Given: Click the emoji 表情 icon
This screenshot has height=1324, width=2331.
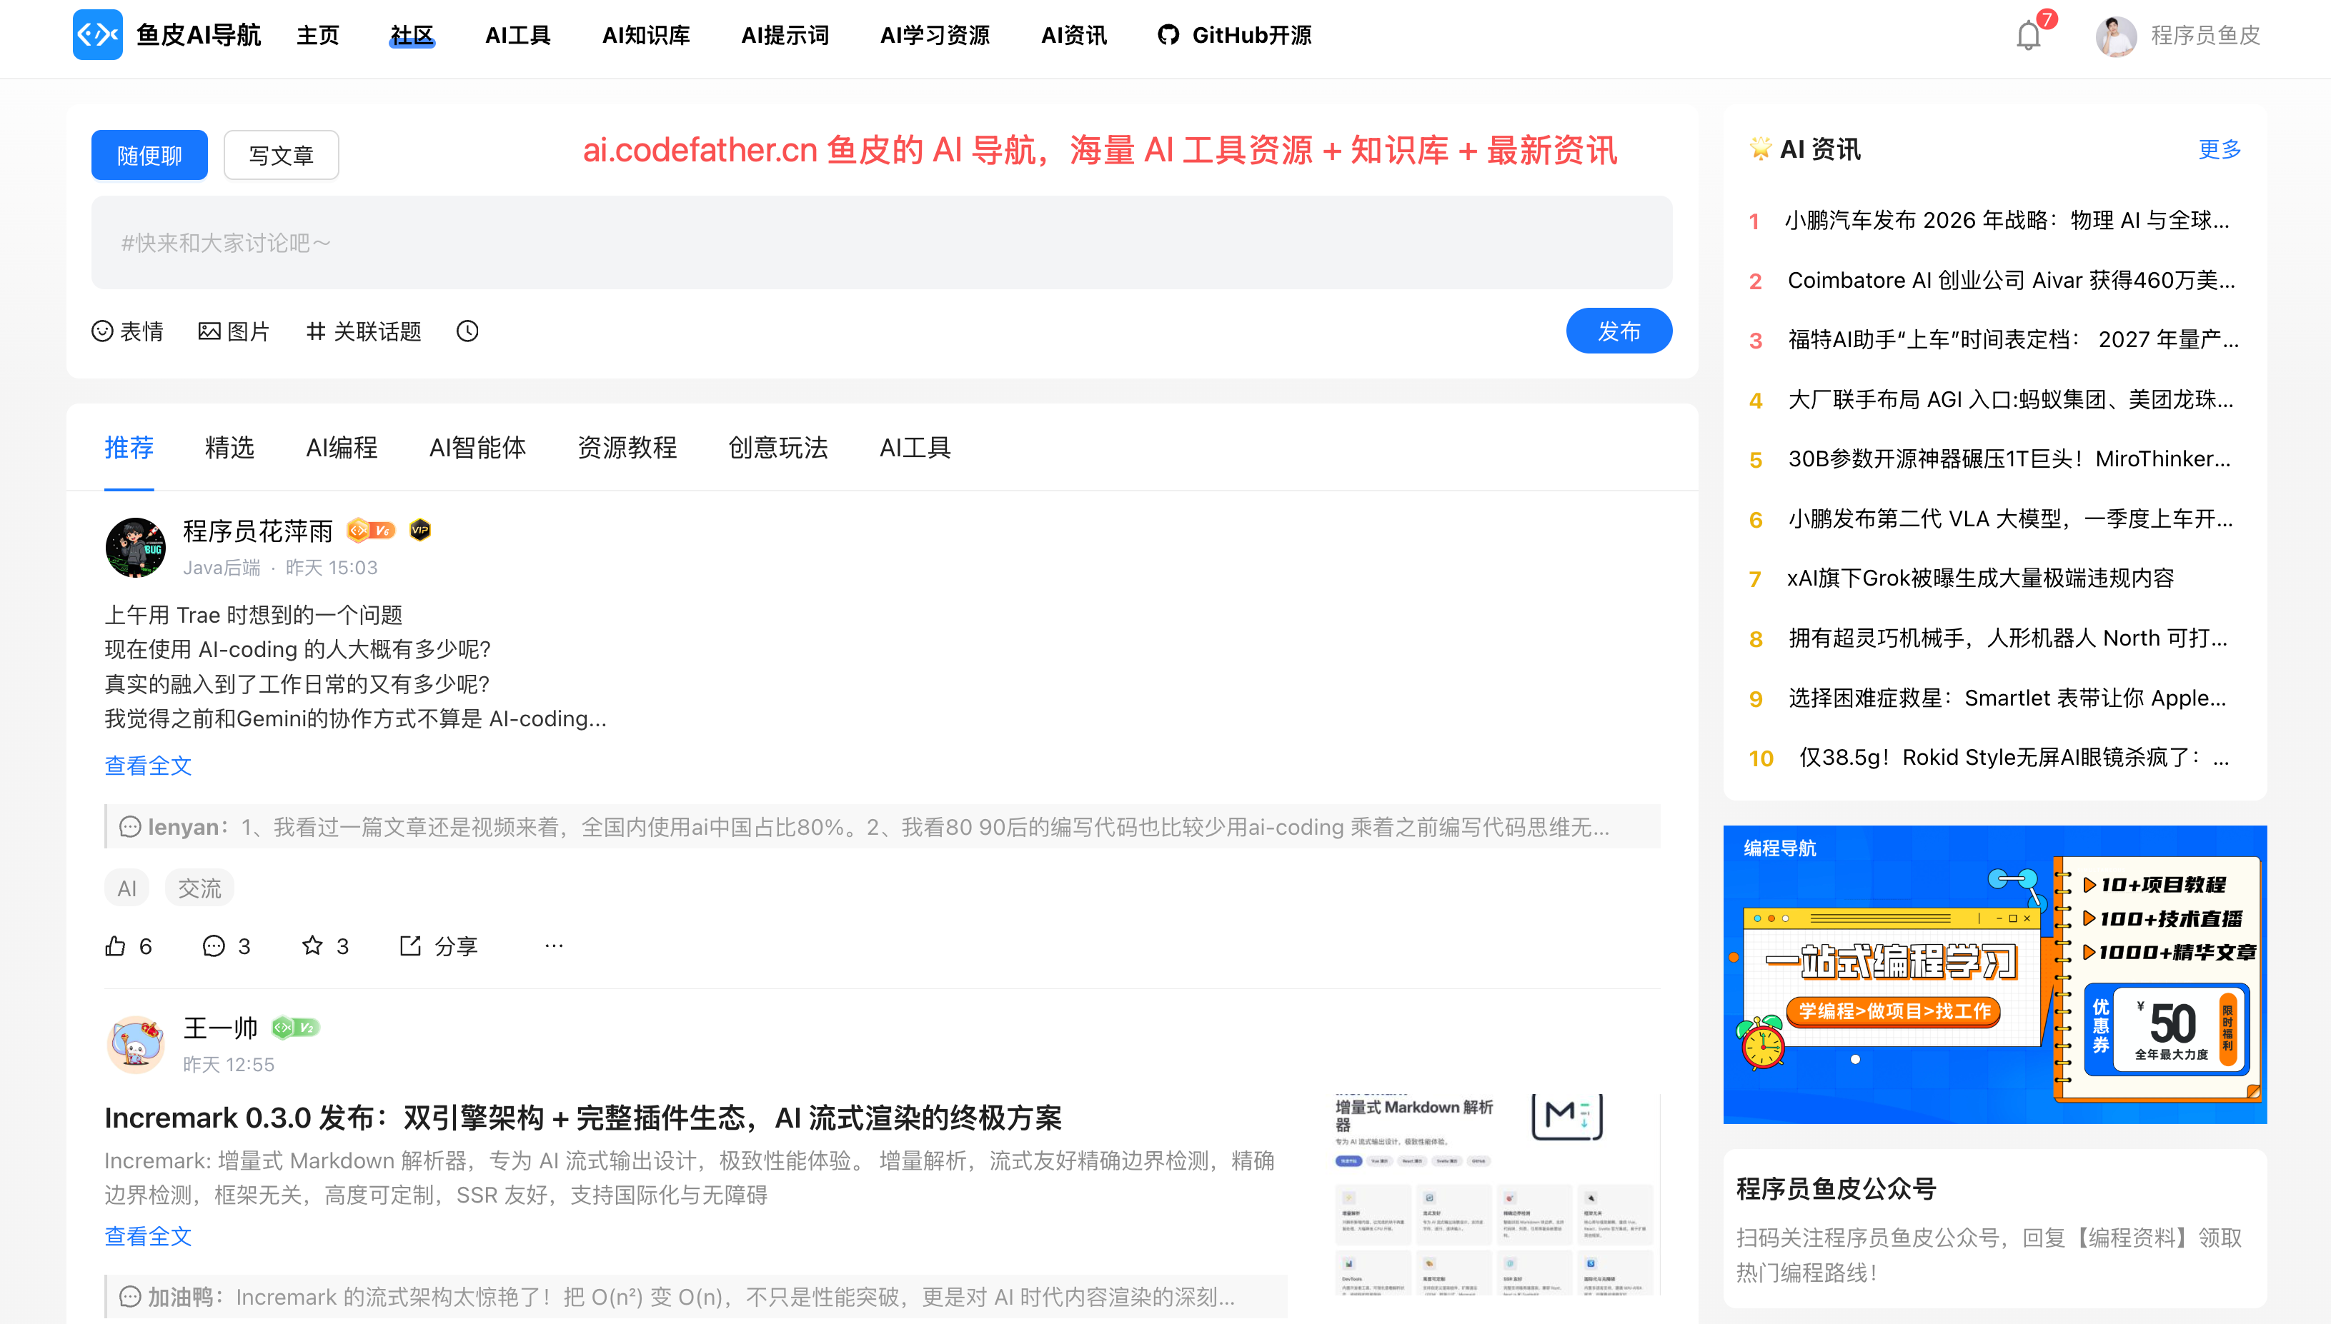Looking at the screenshot, I should [x=102, y=331].
